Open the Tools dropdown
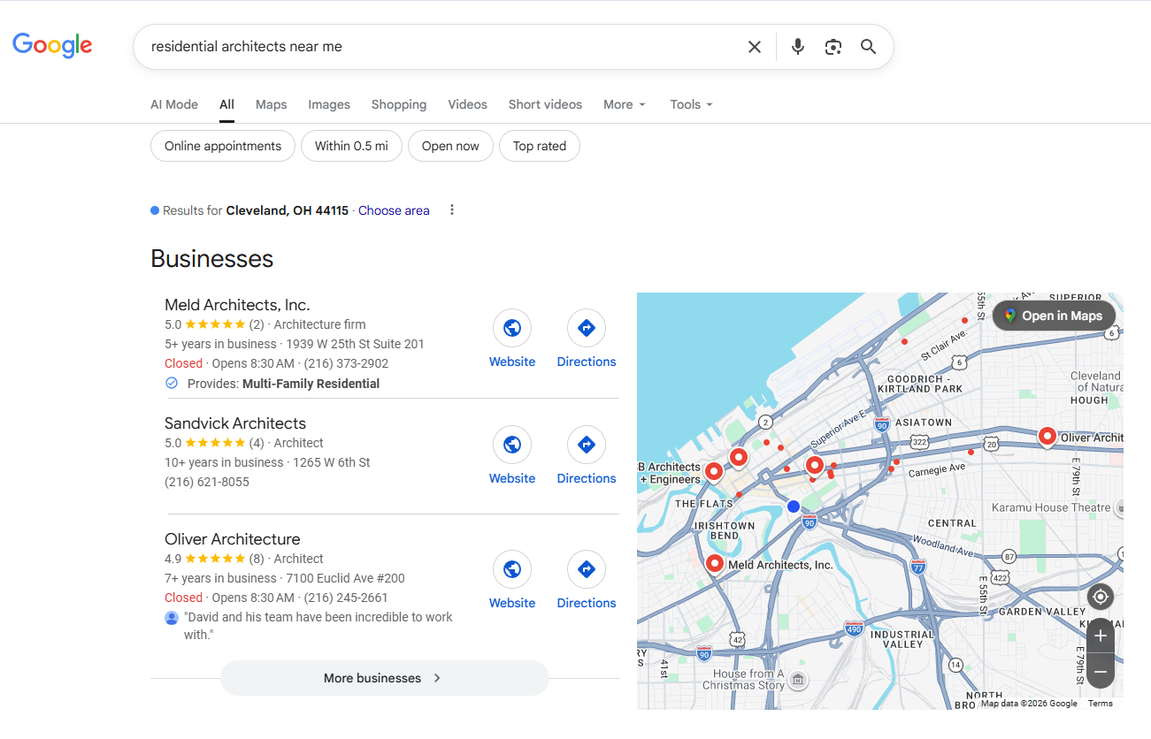The width and height of the screenshot is (1151, 739). [x=691, y=104]
